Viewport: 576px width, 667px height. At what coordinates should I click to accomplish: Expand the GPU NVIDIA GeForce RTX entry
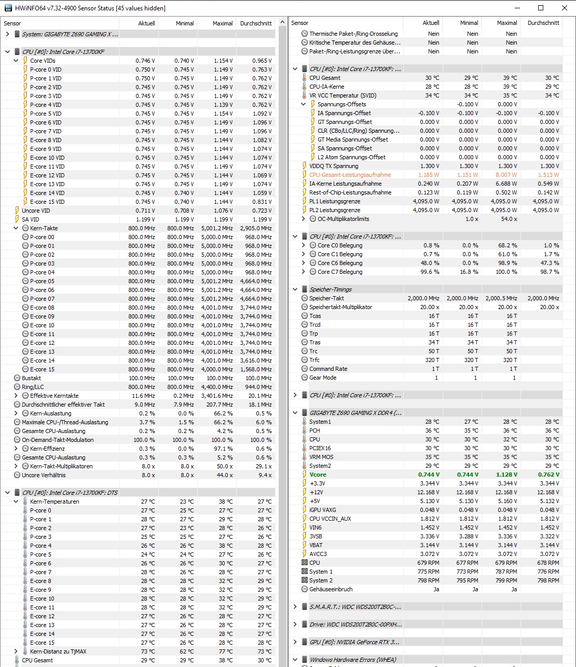tap(296, 642)
